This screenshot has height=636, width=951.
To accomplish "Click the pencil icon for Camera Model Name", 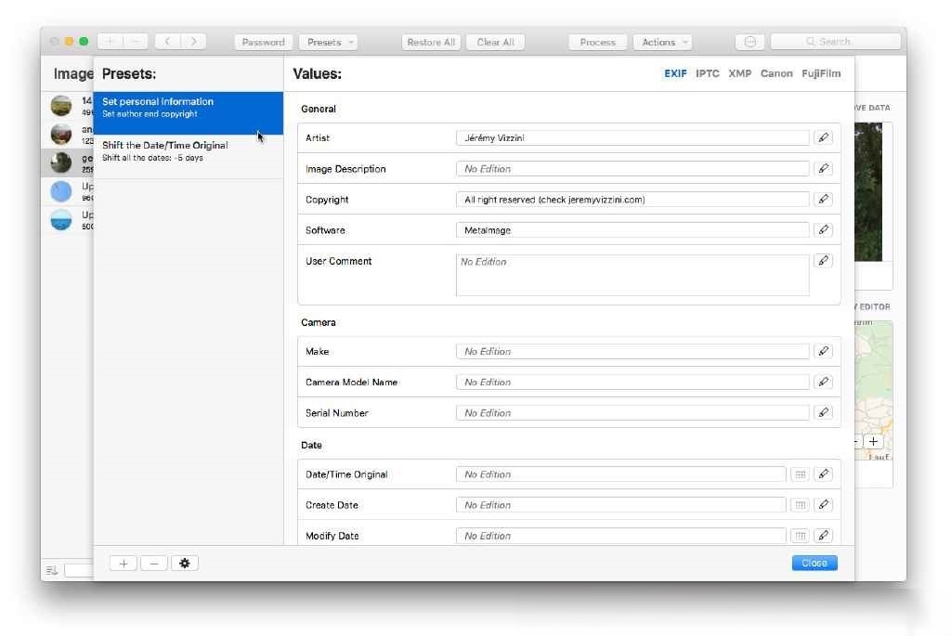I will [x=823, y=382].
